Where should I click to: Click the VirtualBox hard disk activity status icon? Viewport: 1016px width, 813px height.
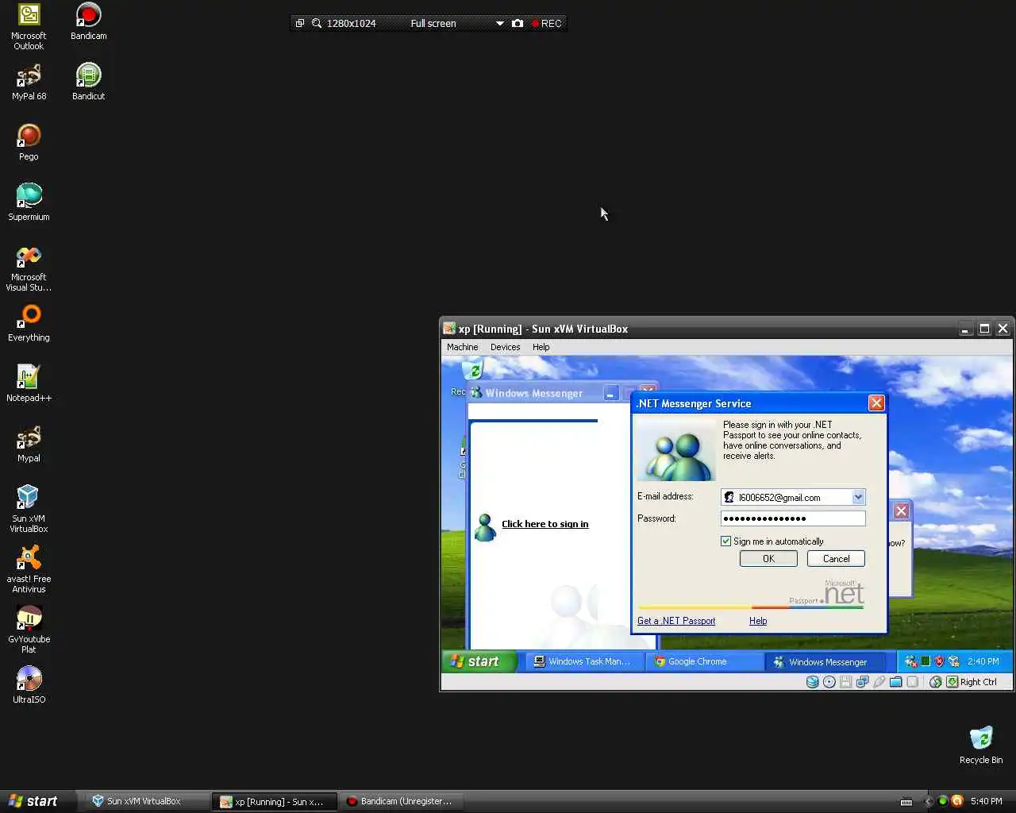[812, 682]
